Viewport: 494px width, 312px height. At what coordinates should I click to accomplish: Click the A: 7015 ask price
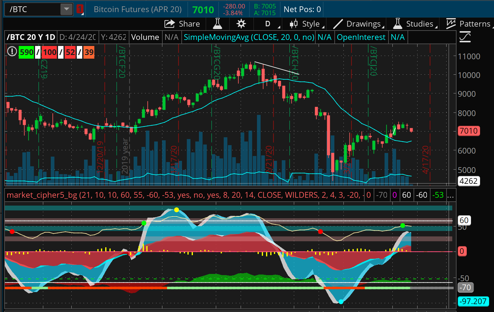click(265, 13)
